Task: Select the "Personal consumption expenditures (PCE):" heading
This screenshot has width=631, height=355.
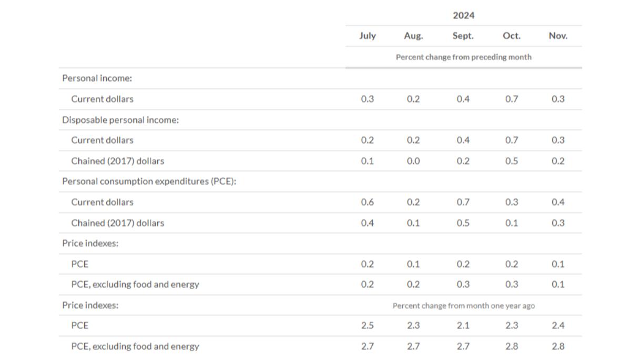Action: 149,181
